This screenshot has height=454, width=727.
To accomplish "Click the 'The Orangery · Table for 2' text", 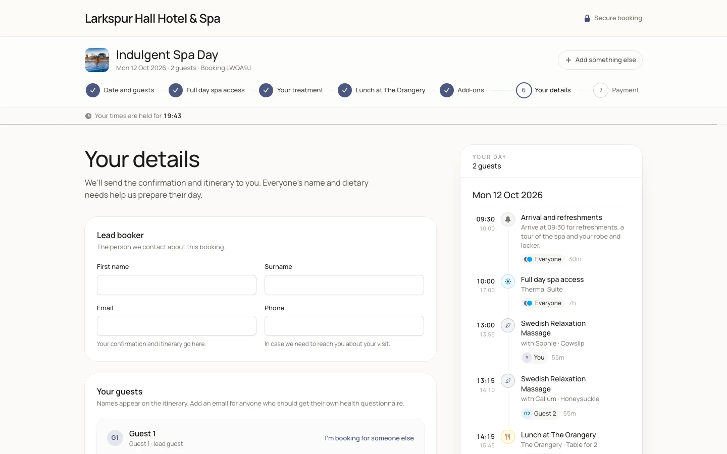I will (559, 445).
